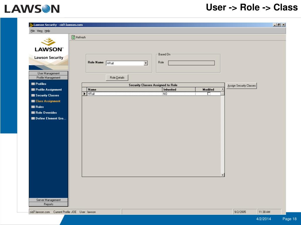This screenshot has height=225, width=301.
Task: Minimize the Lawson Security window
Action: pos(275,25)
